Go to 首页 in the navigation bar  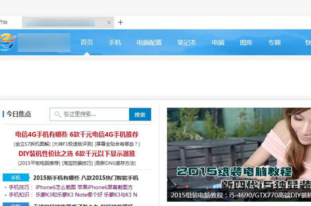point(87,43)
